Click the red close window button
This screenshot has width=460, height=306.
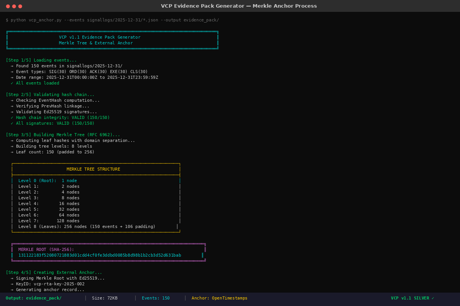click(8, 6)
